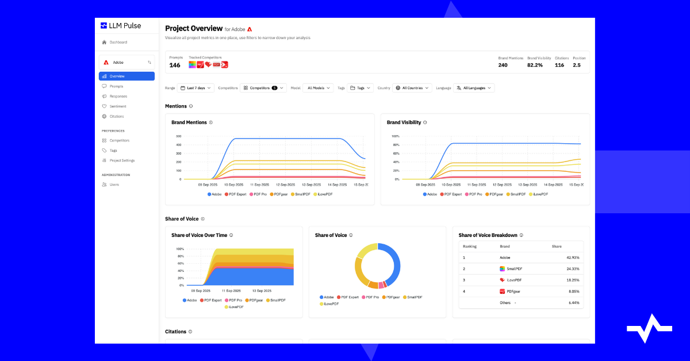Screen dimensions: 690x361
Task: Click the Ranking column header
Action: tap(470, 246)
